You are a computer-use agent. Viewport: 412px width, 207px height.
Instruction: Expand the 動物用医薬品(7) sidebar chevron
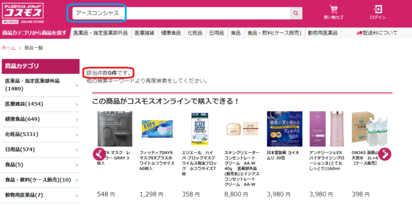(x=77, y=196)
